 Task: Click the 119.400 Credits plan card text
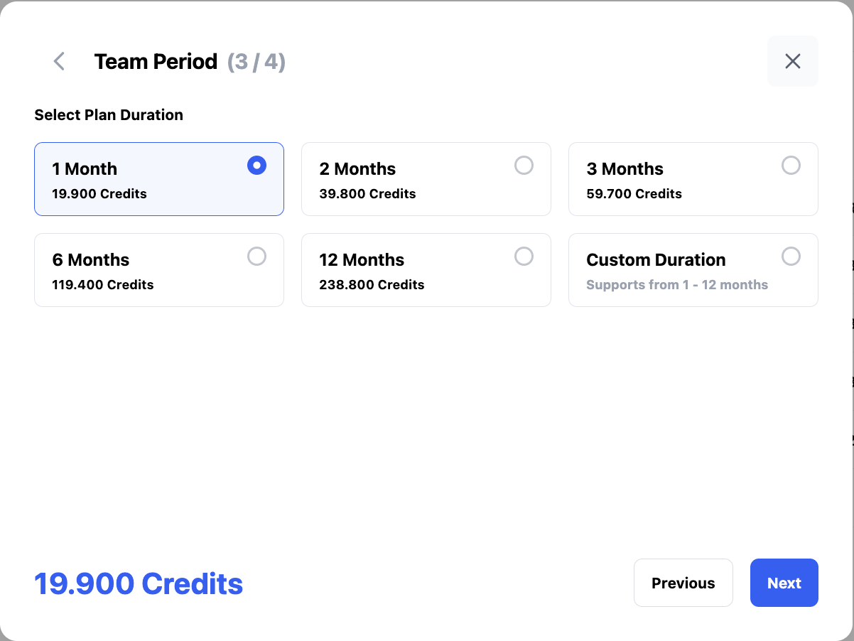103,285
